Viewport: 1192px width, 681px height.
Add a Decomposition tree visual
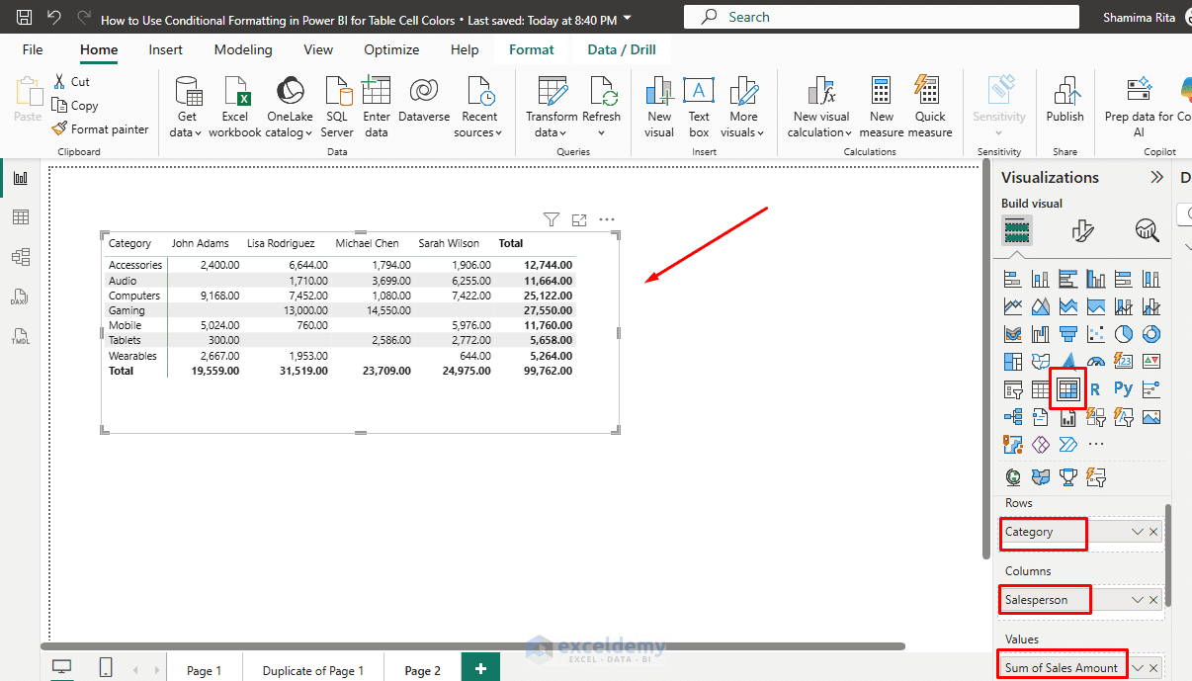[1013, 417]
